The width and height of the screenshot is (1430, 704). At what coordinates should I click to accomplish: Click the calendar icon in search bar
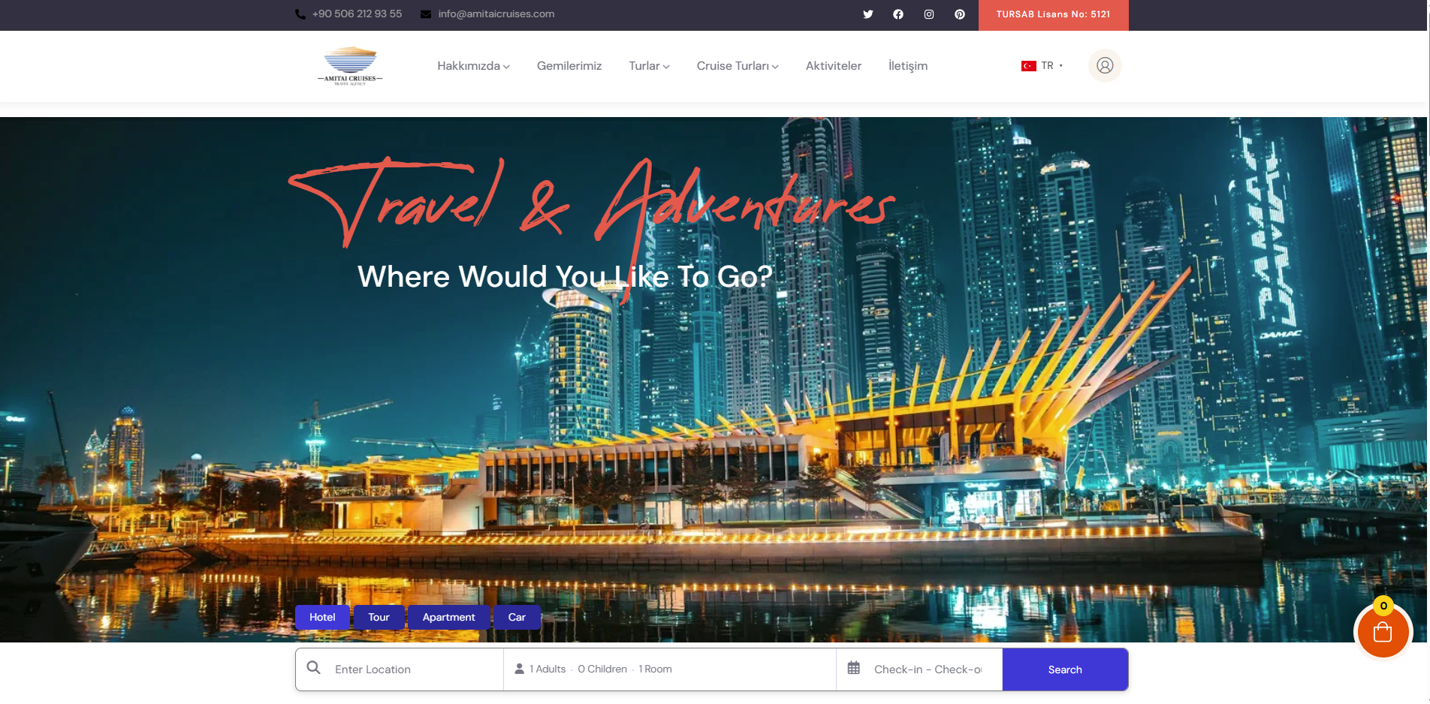(854, 668)
